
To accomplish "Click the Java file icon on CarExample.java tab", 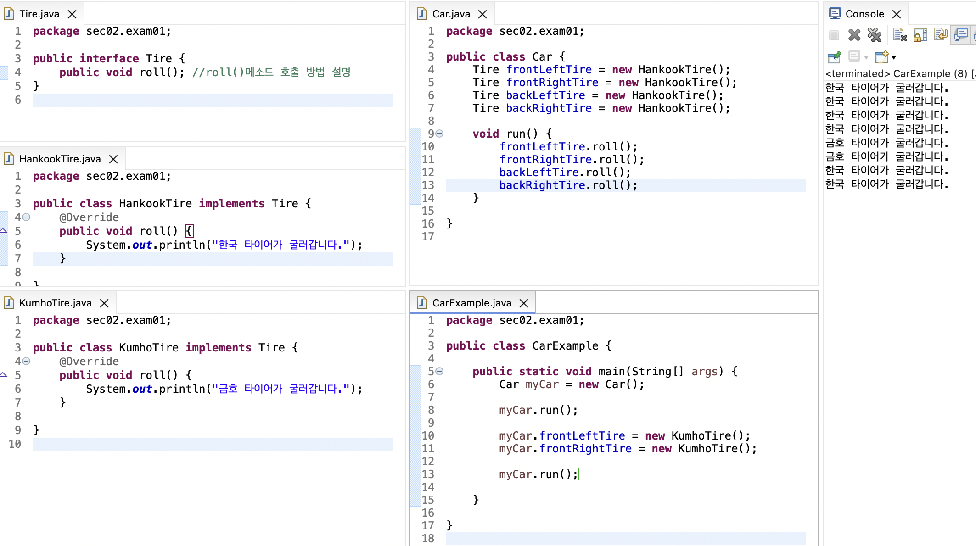I will [x=422, y=303].
